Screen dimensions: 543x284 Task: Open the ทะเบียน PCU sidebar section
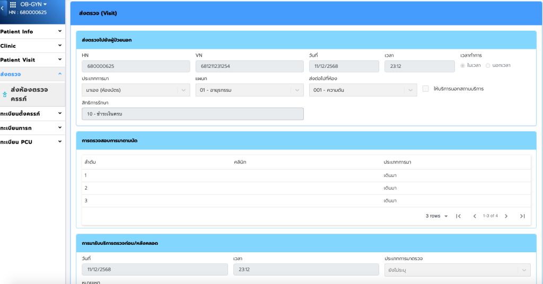tap(32, 142)
